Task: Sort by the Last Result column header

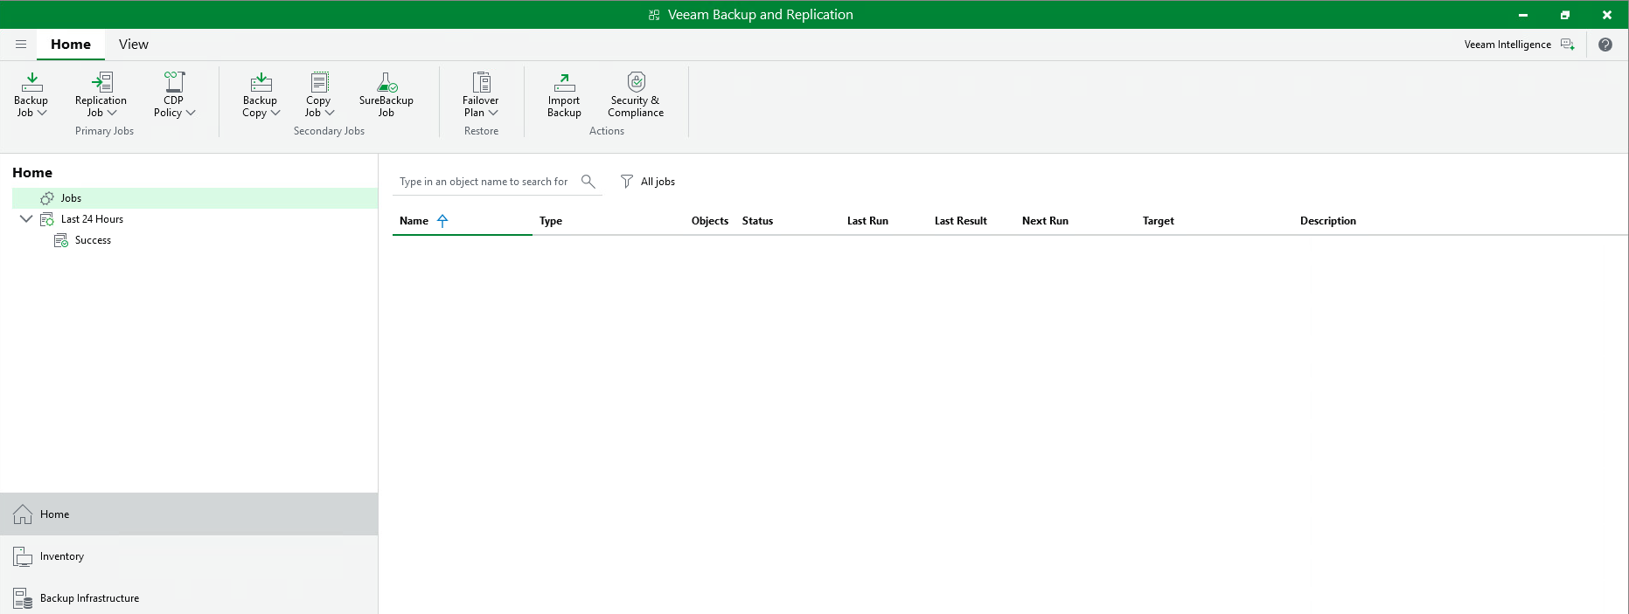Action: pyautogui.click(x=960, y=221)
